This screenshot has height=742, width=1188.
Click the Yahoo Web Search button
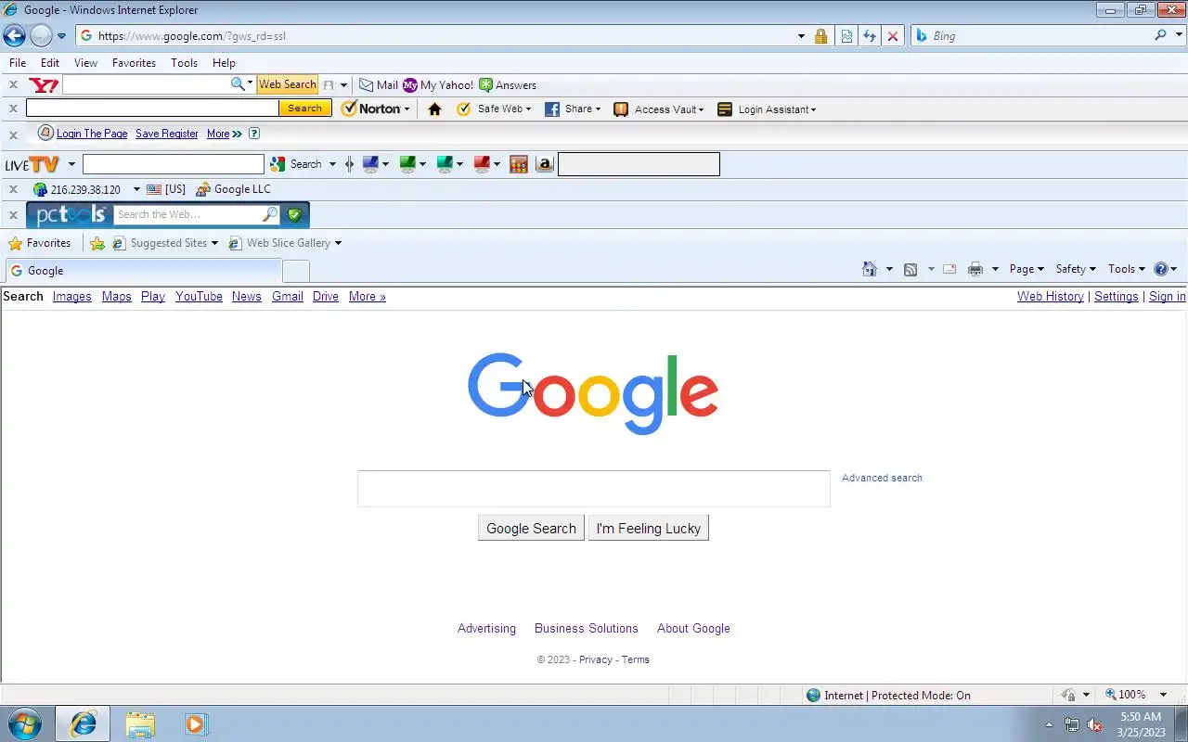pos(287,84)
